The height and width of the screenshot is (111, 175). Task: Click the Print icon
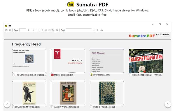(x=10, y=30)
